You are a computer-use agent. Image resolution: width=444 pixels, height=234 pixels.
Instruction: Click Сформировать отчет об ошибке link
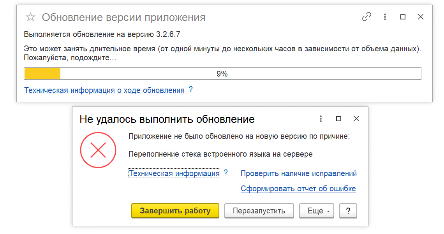[x=298, y=189]
